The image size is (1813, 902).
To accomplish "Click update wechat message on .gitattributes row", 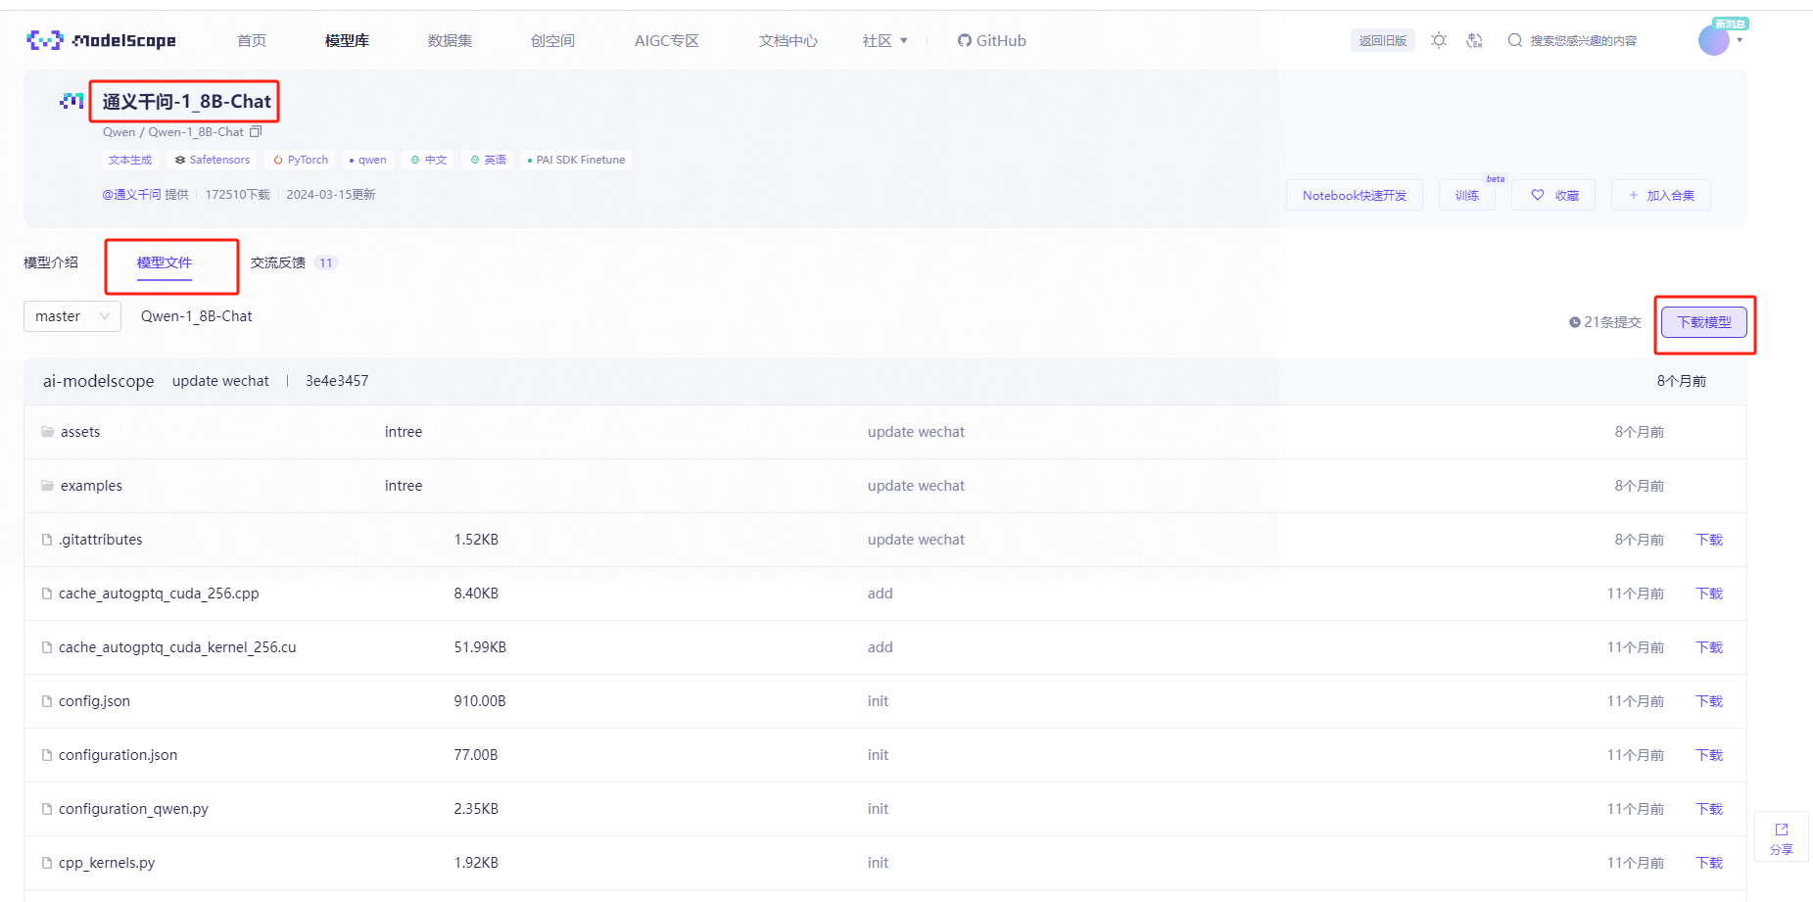I will (x=916, y=540).
